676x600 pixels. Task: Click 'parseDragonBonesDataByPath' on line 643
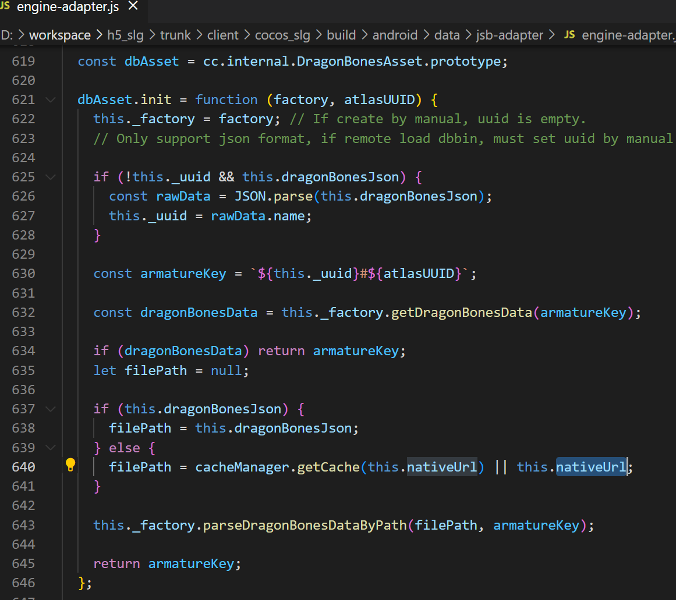point(305,525)
